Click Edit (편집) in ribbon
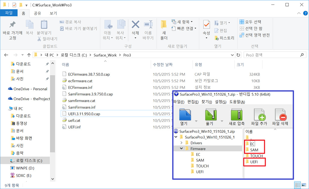The height and width of the screenshot is (189, 309). pos(221,30)
